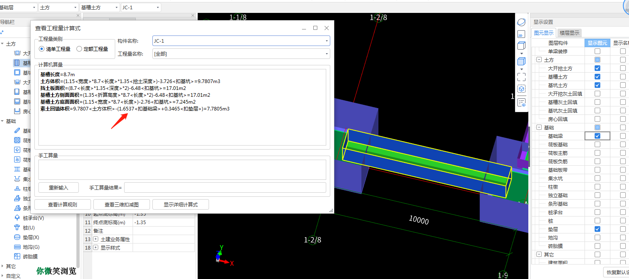Screen dimensions: 629x279
Task: Select highlighted 基槽土方 icon in navigation
Action: tap(17, 63)
